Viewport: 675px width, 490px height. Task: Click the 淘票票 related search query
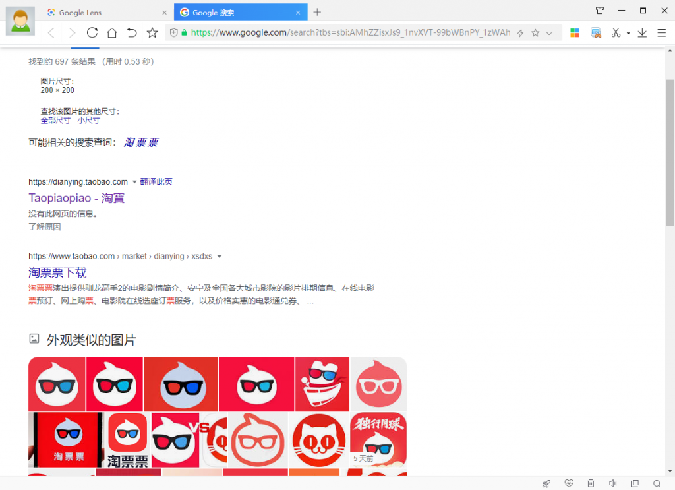coord(141,142)
